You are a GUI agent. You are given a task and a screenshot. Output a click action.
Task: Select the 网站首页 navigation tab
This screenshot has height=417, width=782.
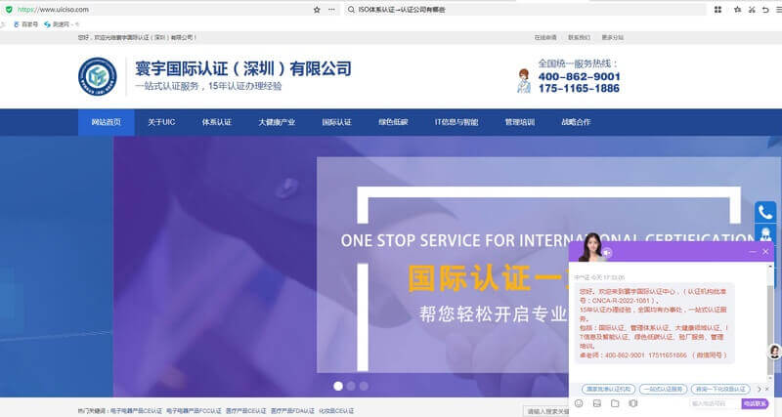point(107,122)
